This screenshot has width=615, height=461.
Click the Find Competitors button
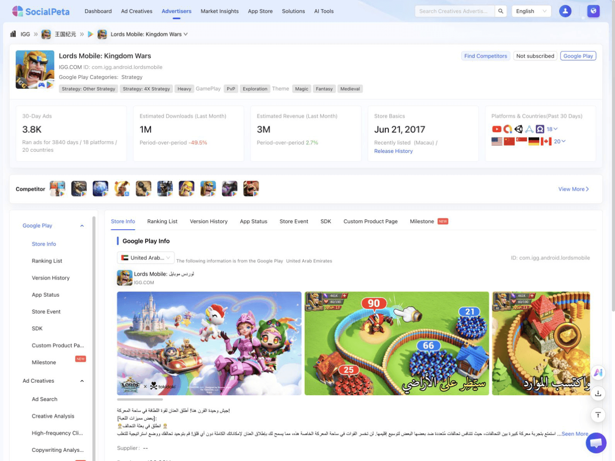point(485,56)
